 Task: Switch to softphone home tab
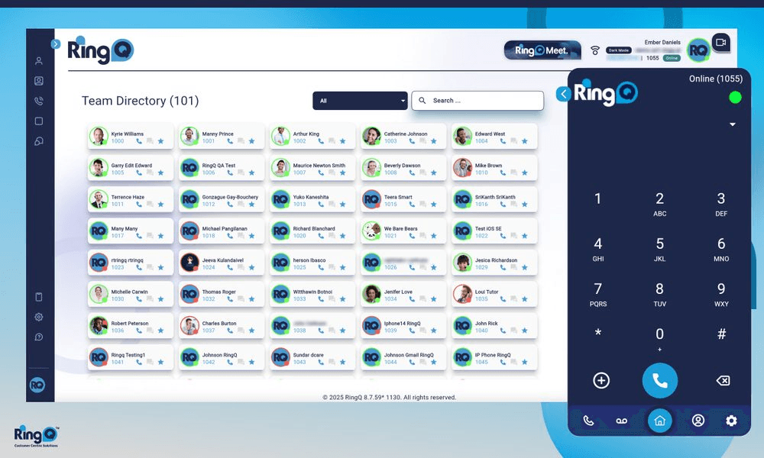click(660, 421)
